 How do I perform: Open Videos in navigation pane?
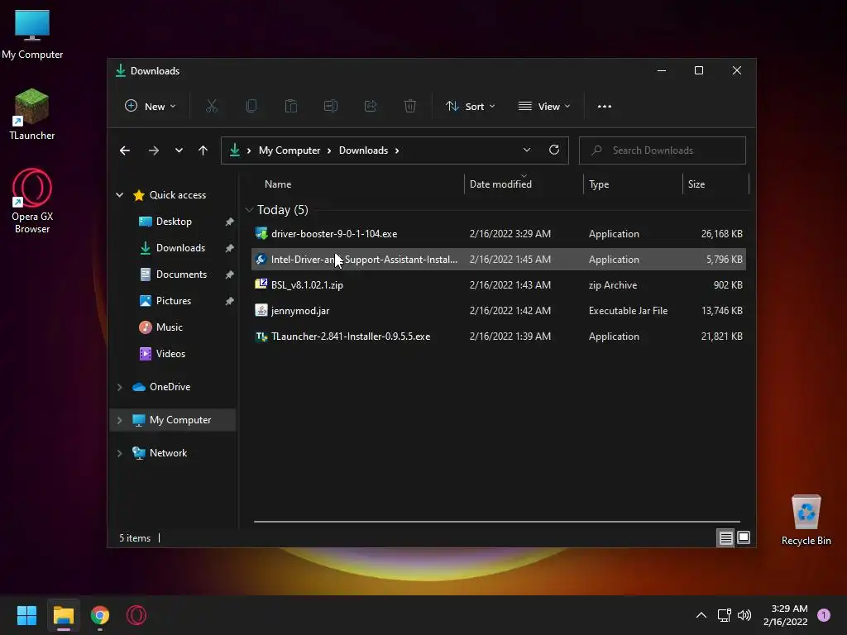click(x=170, y=354)
